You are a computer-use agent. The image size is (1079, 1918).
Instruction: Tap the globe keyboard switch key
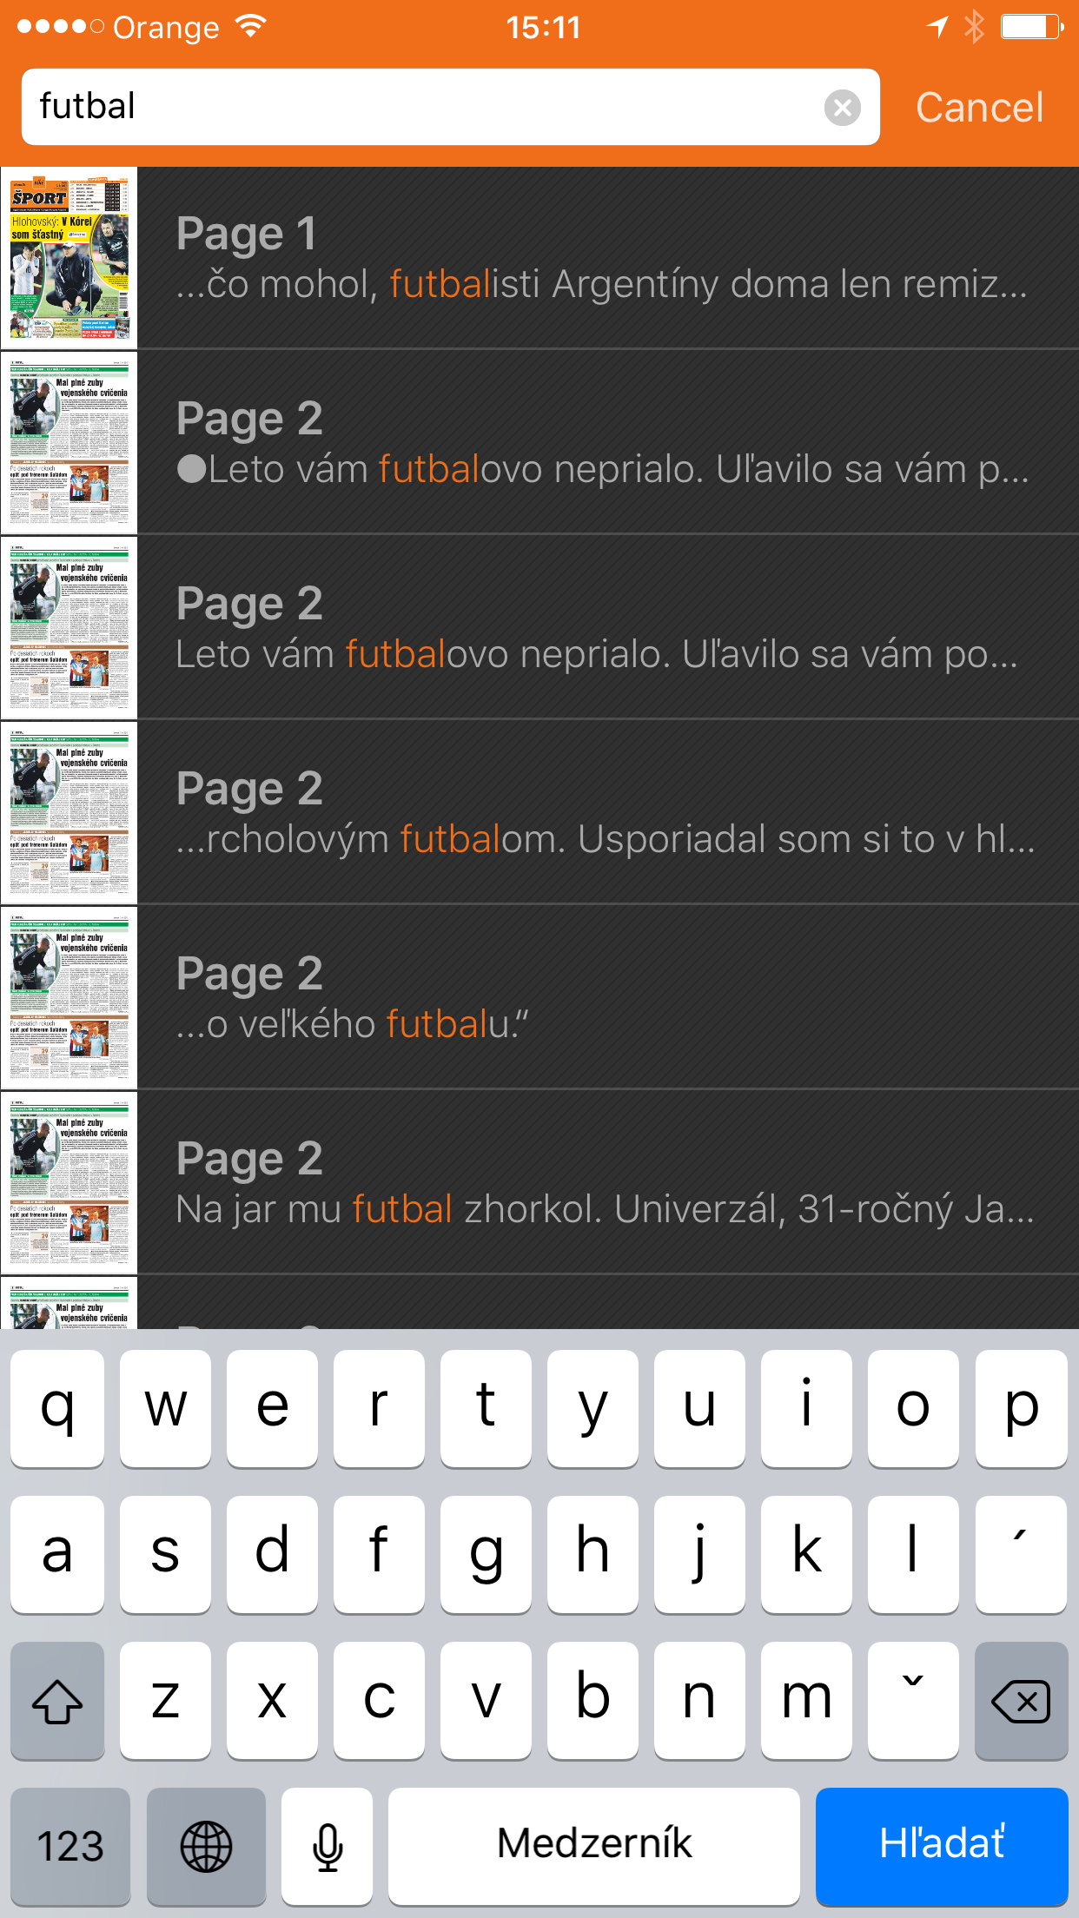[x=206, y=1846]
